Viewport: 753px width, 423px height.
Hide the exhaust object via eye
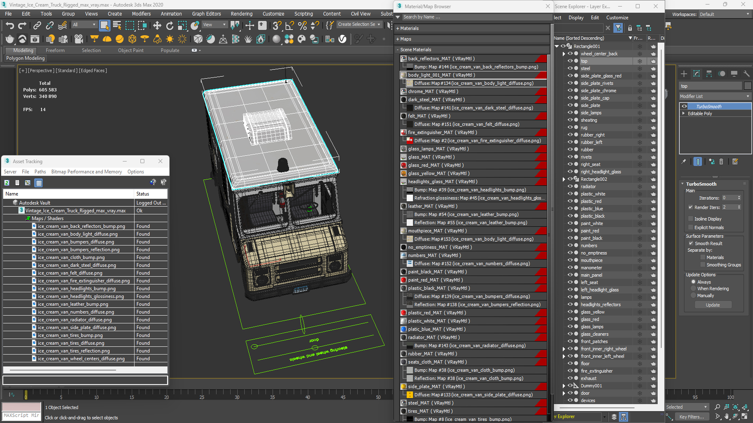coord(570,378)
